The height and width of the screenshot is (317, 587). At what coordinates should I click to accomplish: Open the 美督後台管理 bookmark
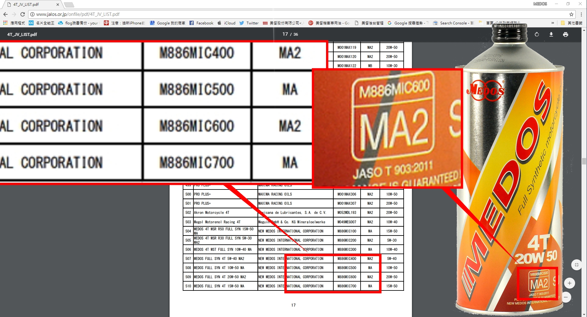369,23
